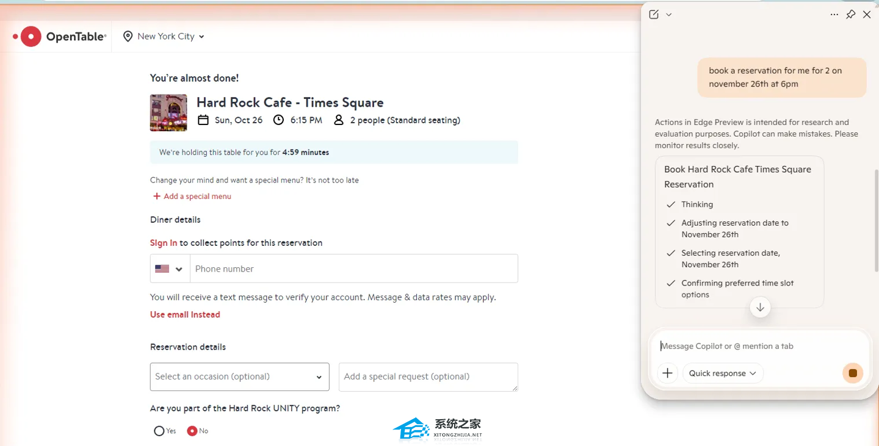879x446 pixels.
Task: Select Yes for Hard Rock UNITY program
Action: (159, 431)
